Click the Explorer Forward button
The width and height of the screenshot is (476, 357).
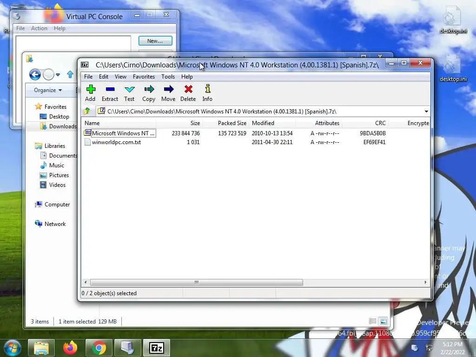click(x=48, y=74)
